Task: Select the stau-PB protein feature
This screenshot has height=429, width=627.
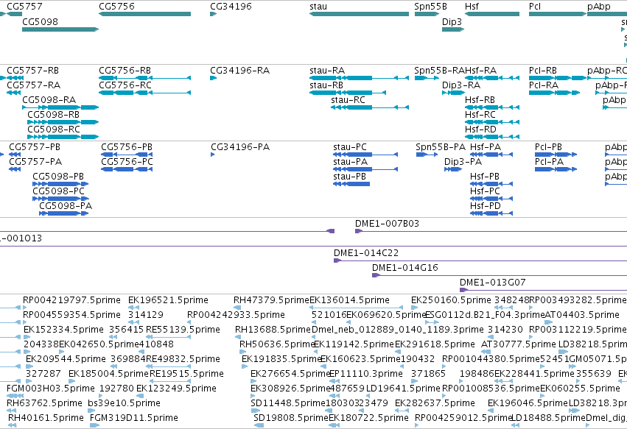Action: coord(351,184)
